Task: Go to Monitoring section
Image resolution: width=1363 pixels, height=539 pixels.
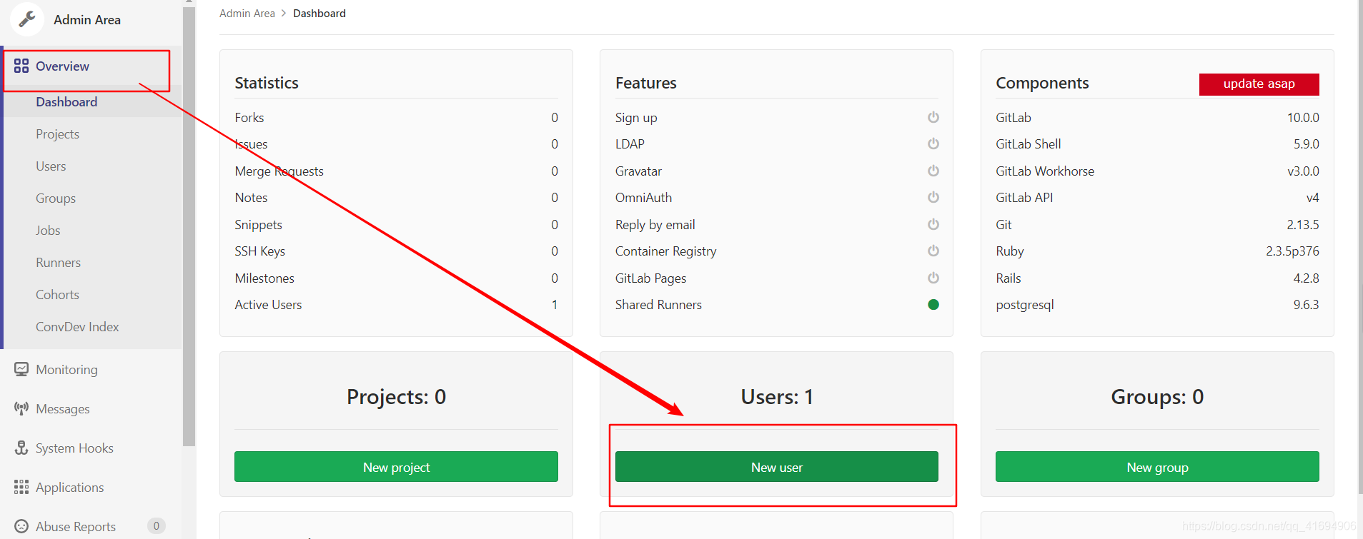Action: coord(66,370)
